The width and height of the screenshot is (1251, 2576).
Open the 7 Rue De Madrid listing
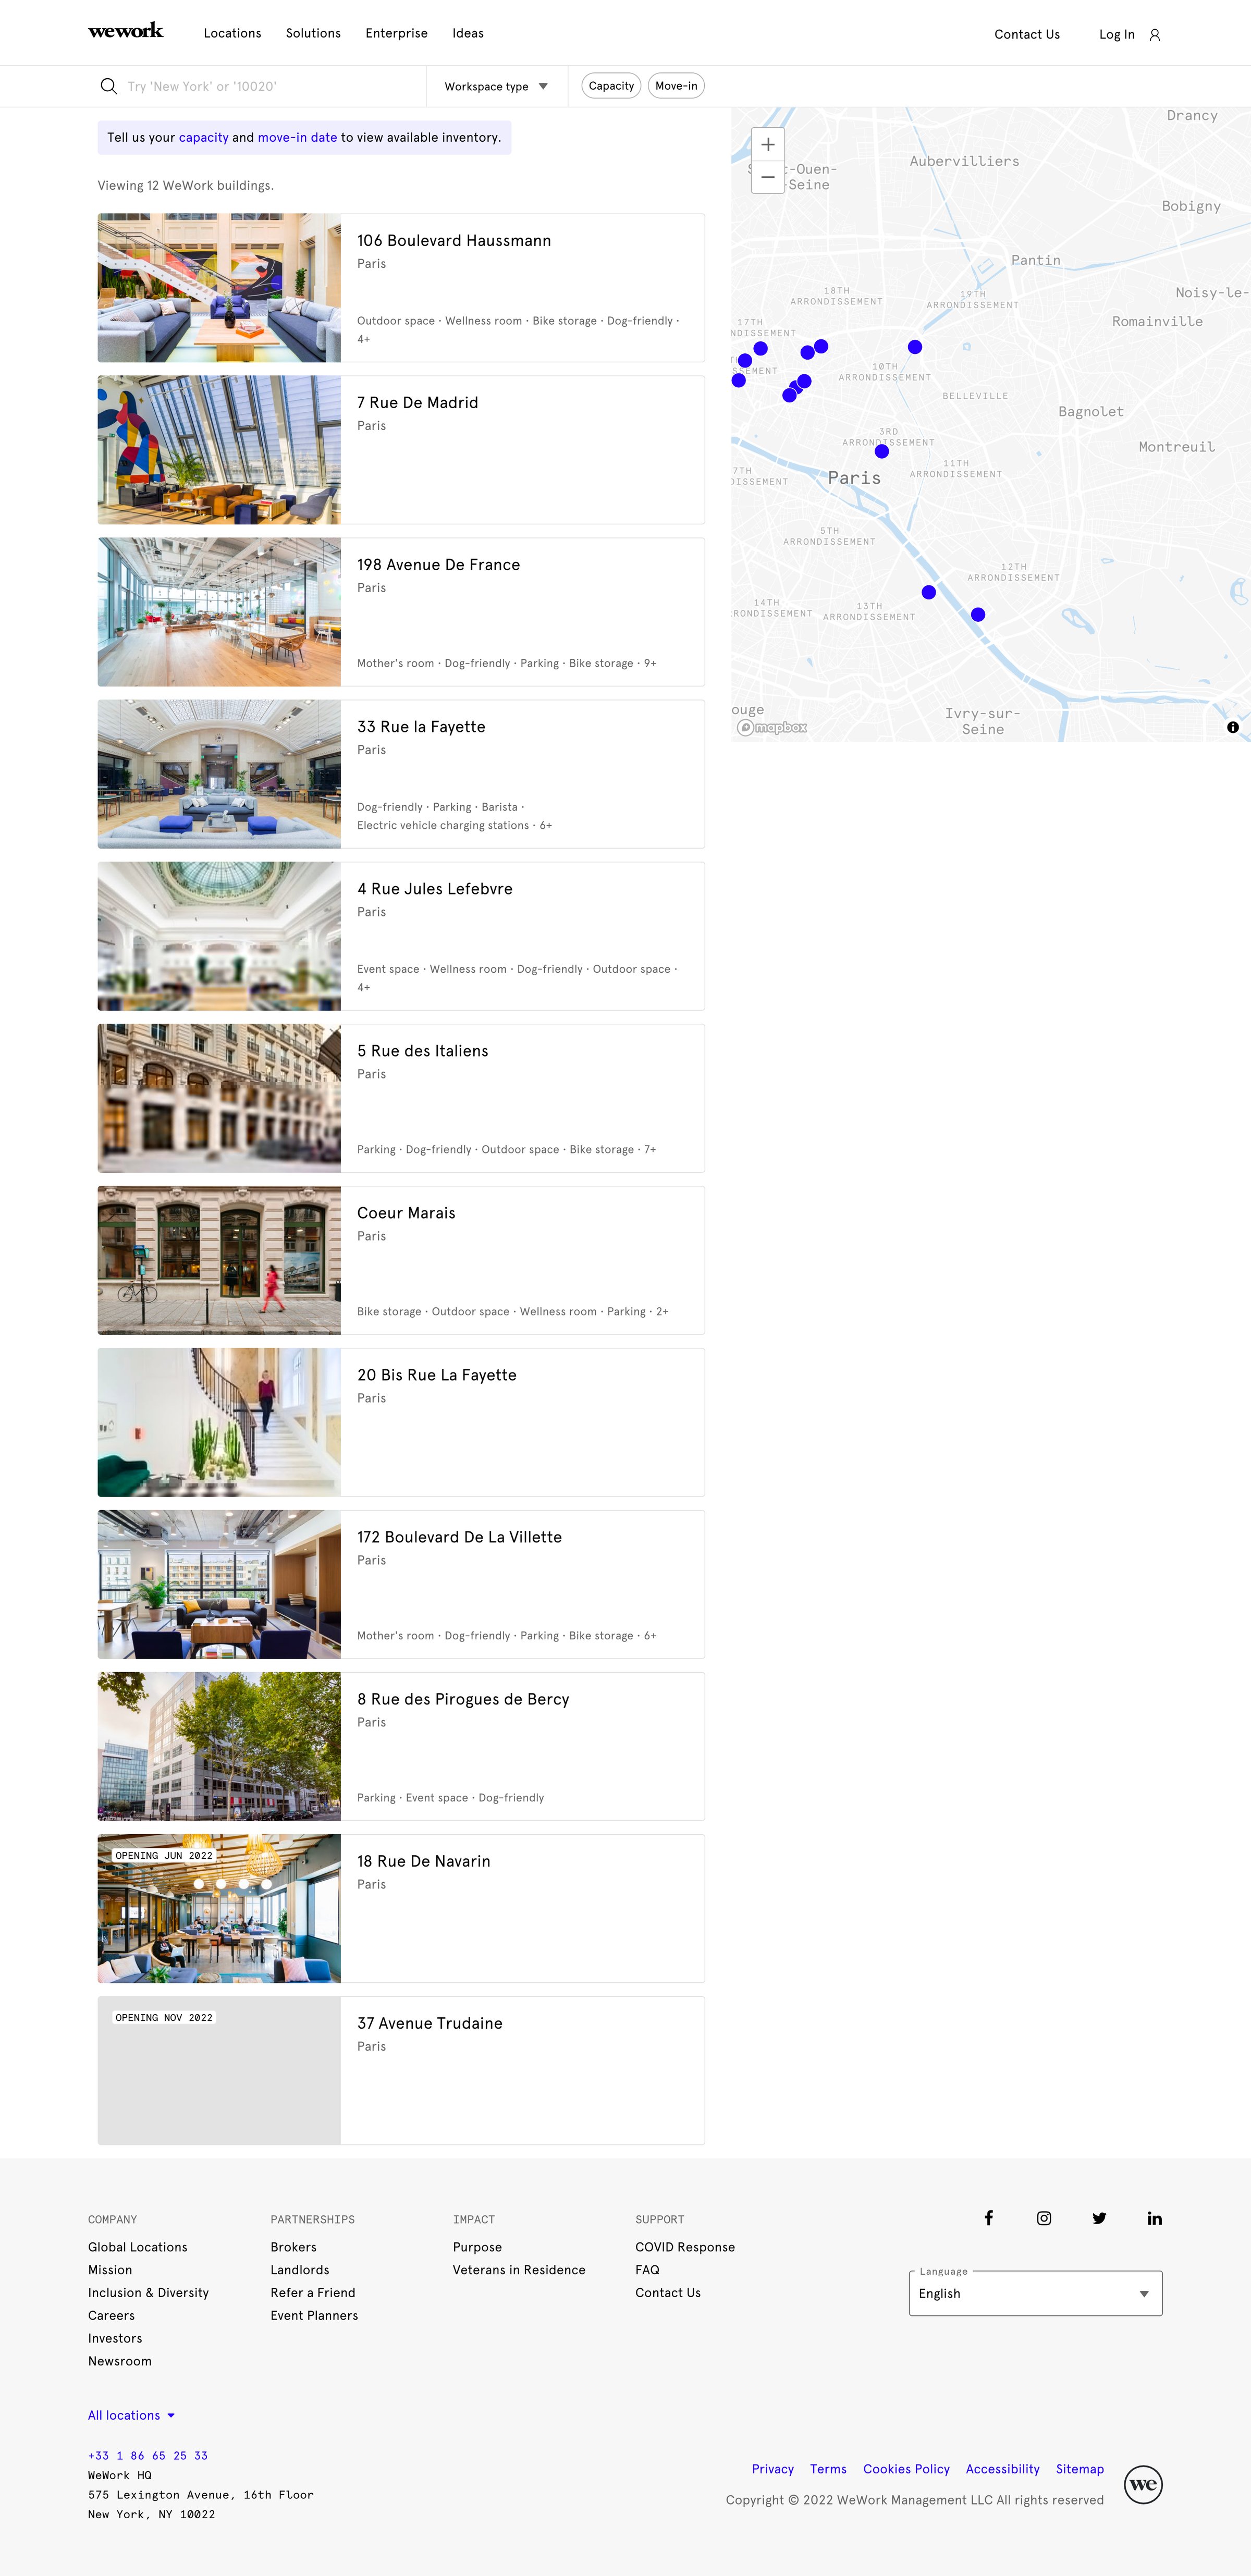click(401, 450)
